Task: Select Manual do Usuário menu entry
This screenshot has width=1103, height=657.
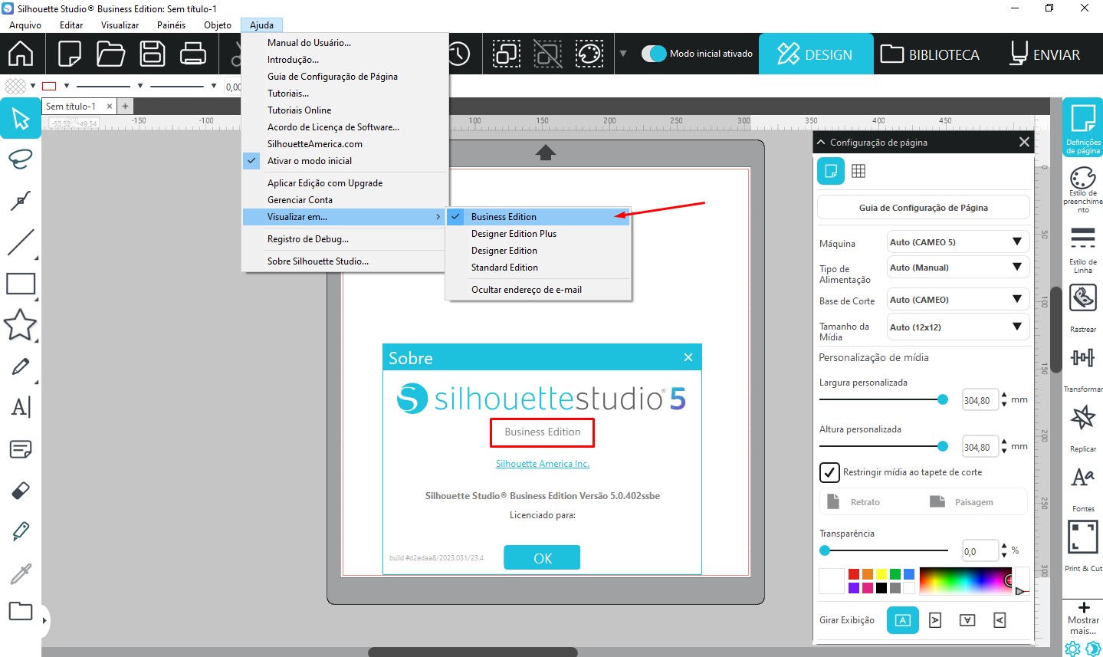Action: pyautogui.click(x=345, y=43)
